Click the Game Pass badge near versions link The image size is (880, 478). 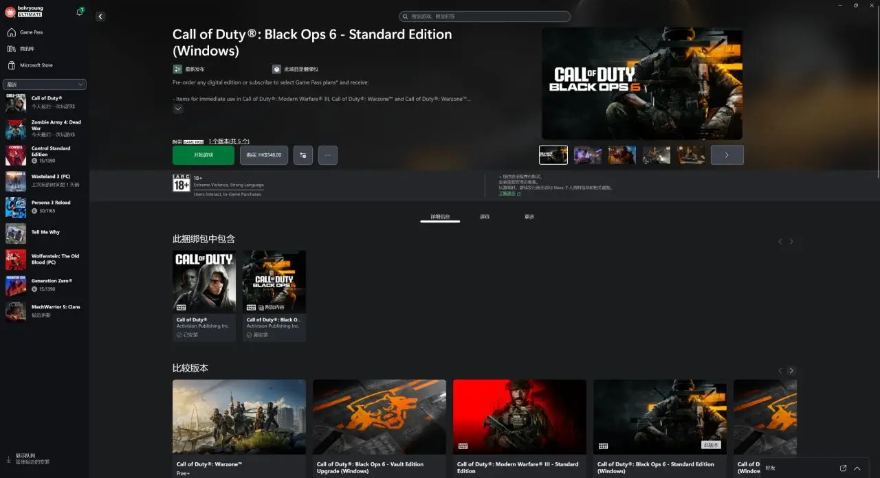(x=194, y=141)
